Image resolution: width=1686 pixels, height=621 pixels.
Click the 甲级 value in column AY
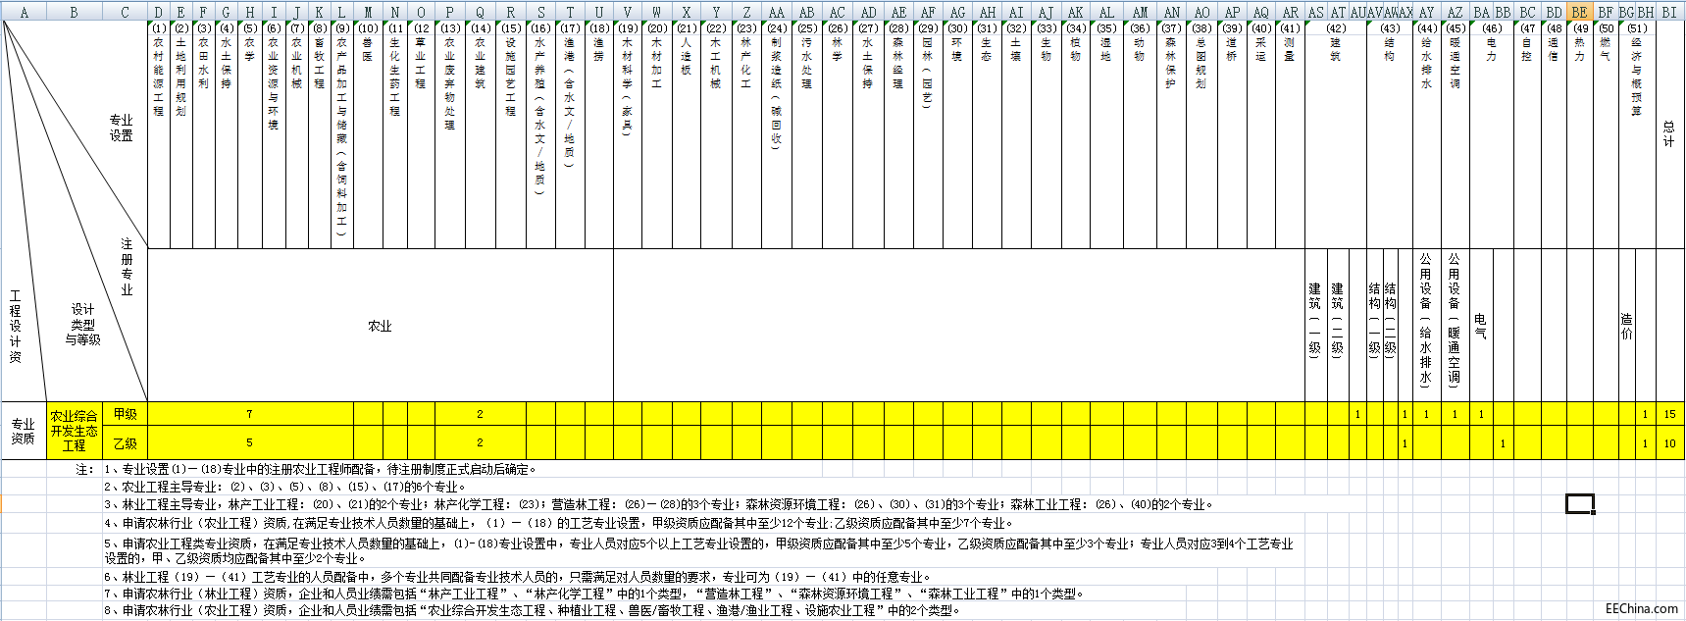(x=1426, y=414)
